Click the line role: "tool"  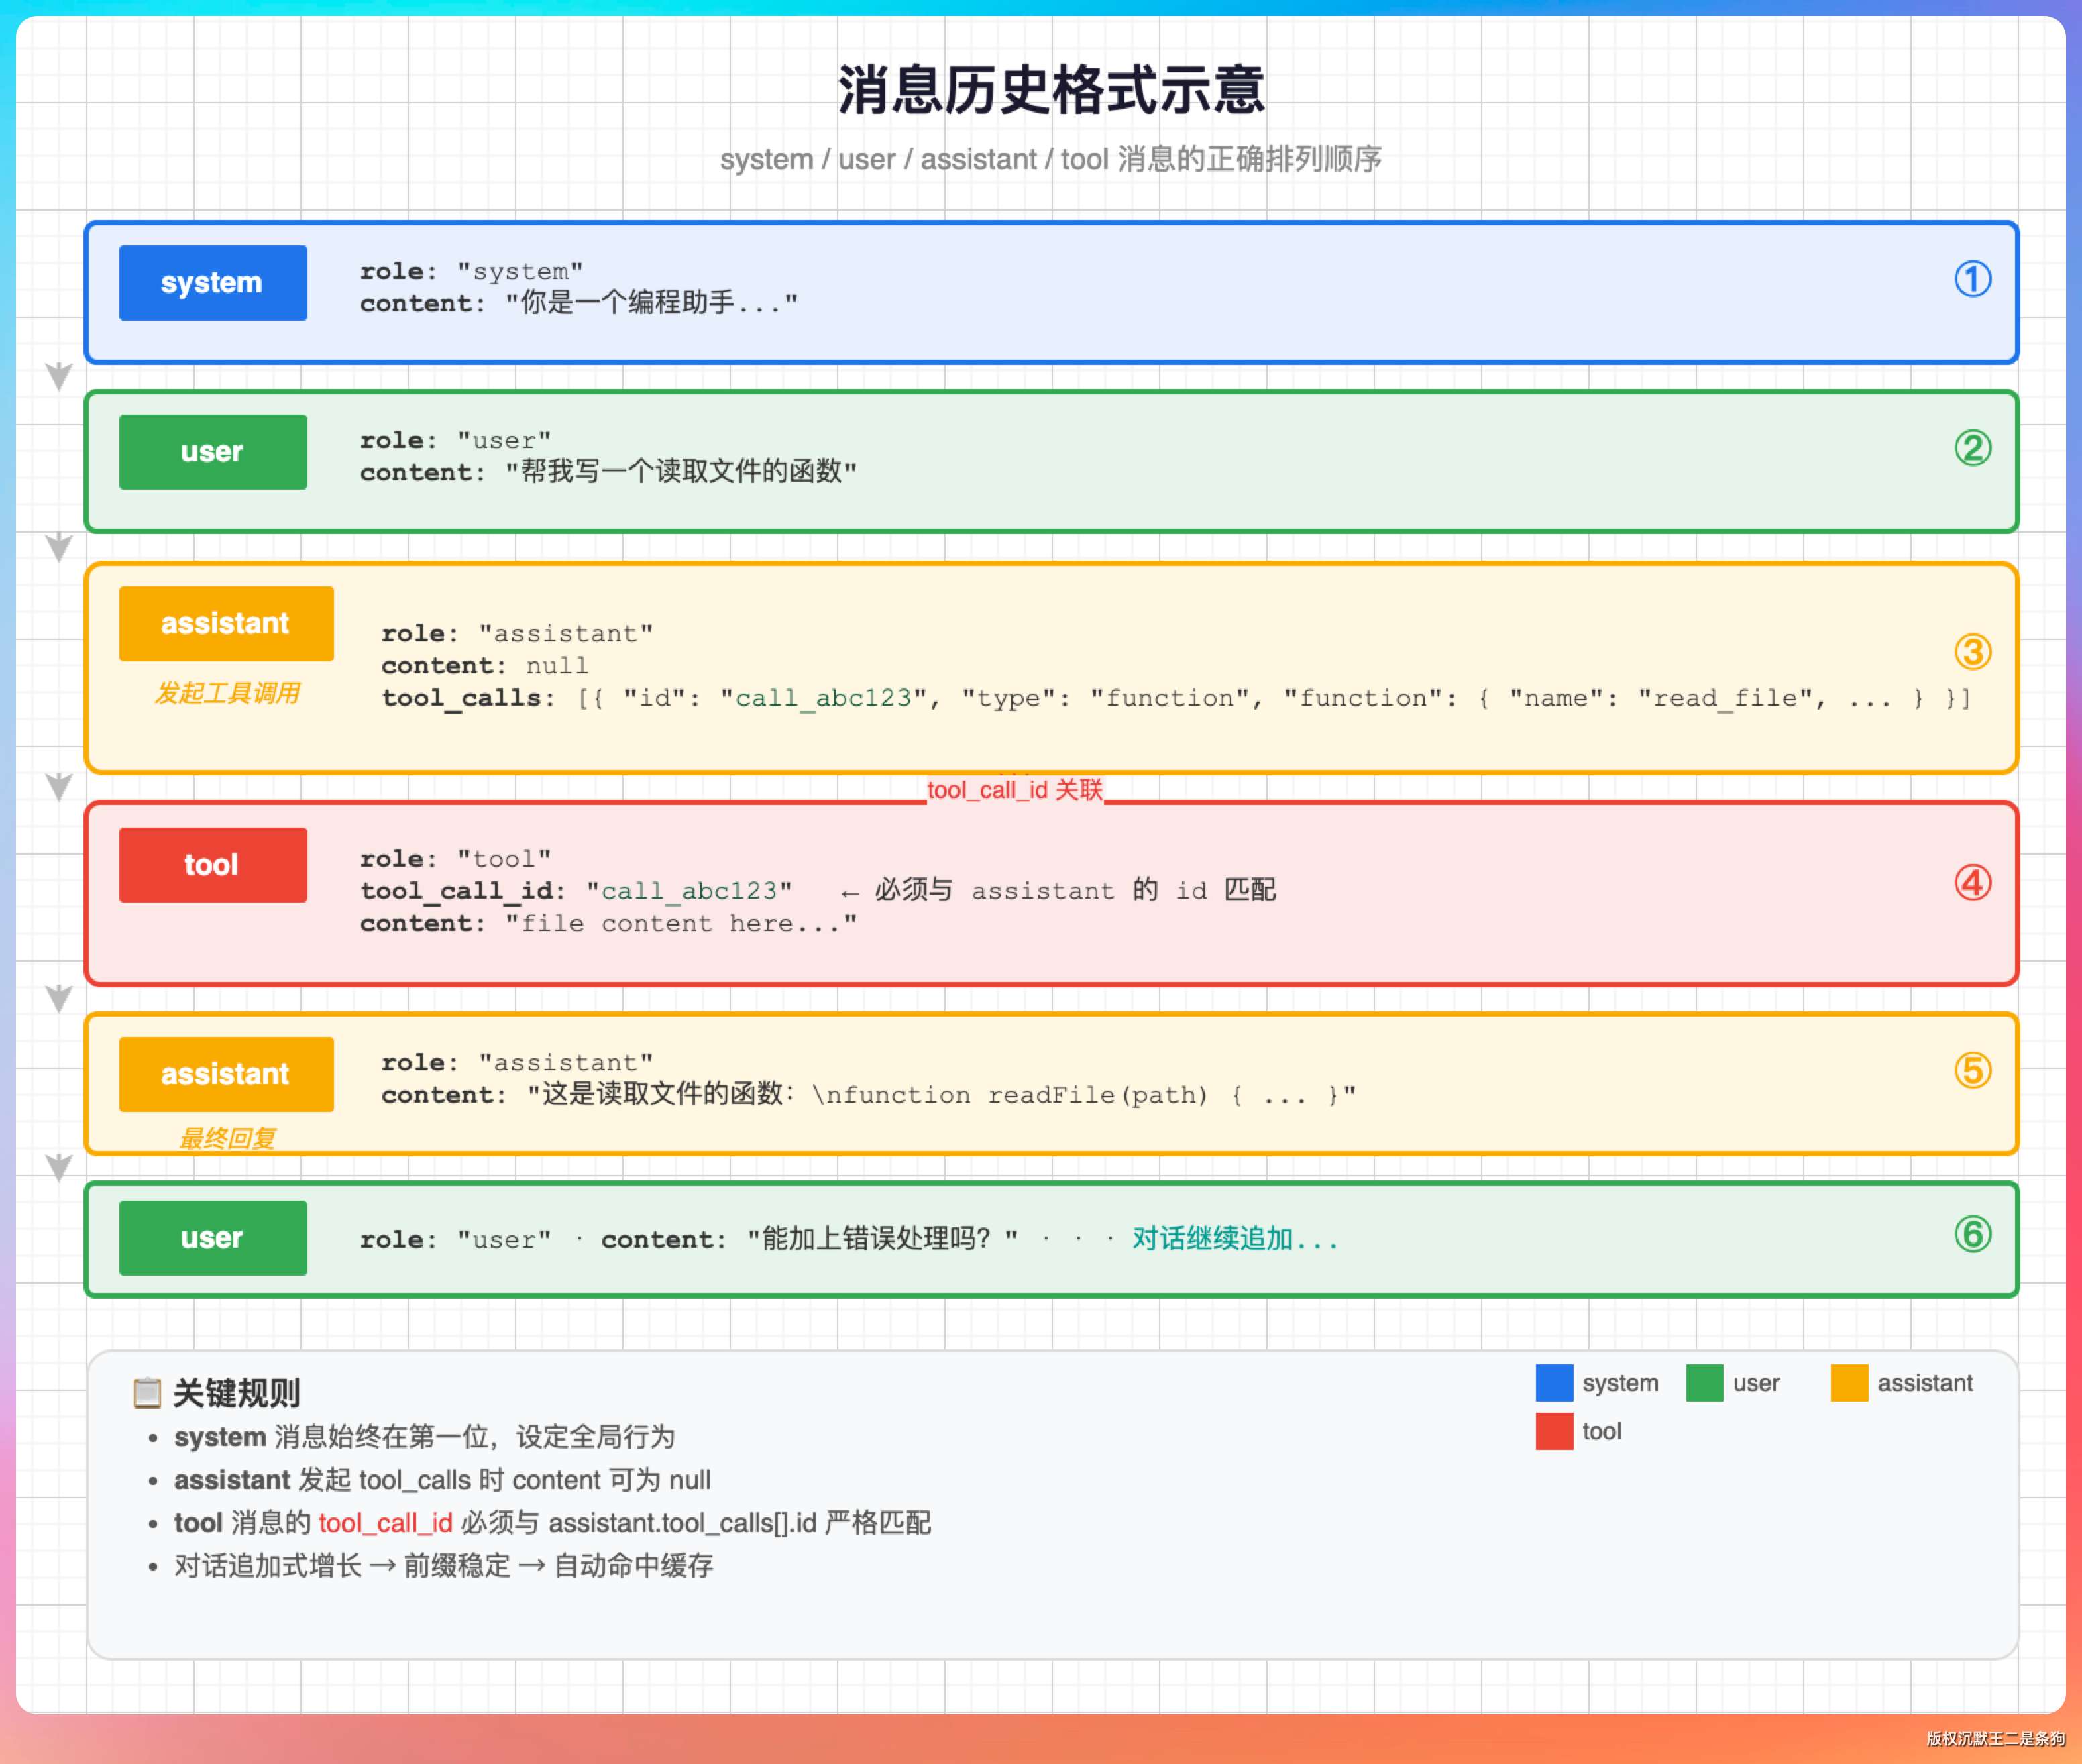tap(455, 858)
